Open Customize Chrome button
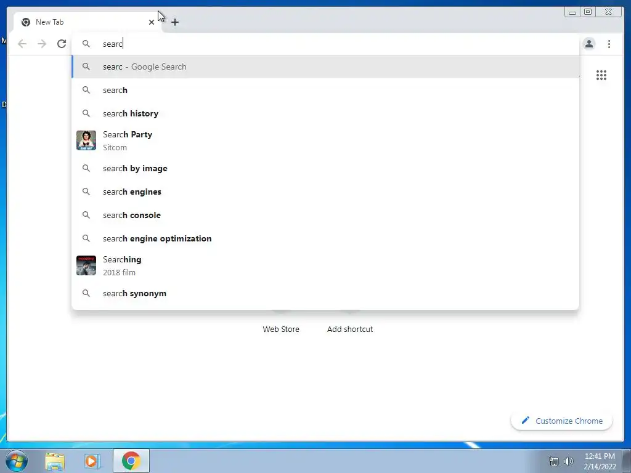This screenshot has width=631, height=473. pos(562,421)
